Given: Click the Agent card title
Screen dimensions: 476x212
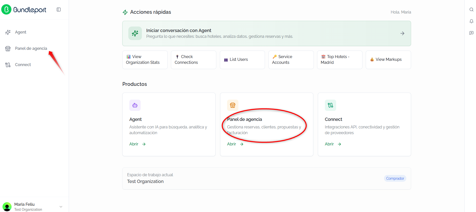Looking at the screenshot, I should 135,119.
